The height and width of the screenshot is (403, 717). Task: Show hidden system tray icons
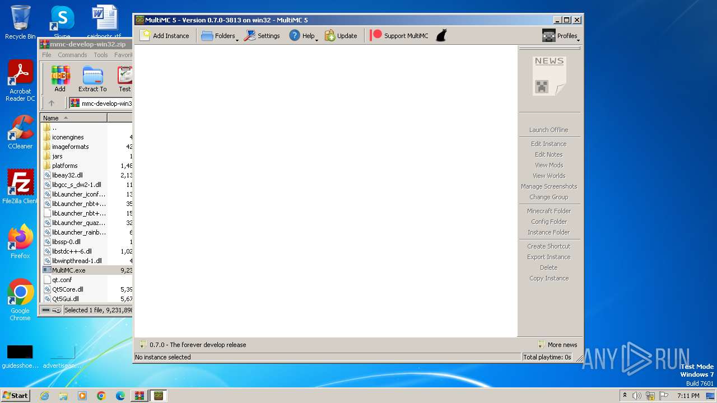click(625, 396)
